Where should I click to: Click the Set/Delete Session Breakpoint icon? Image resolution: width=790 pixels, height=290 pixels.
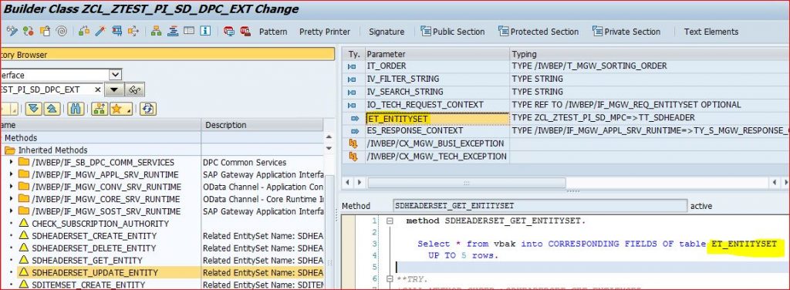pyautogui.click(x=229, y=31)
